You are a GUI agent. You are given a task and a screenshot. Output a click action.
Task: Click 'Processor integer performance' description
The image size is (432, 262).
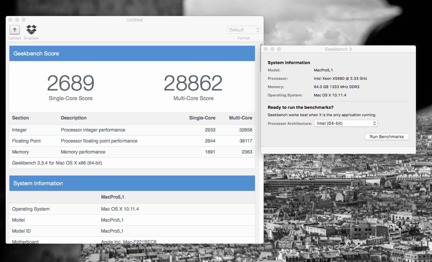(93, 130)
